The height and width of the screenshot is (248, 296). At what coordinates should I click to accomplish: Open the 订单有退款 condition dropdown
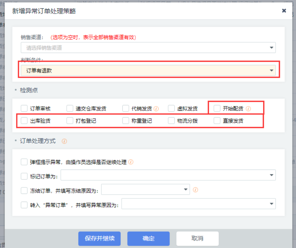click(x=148, y=70)
